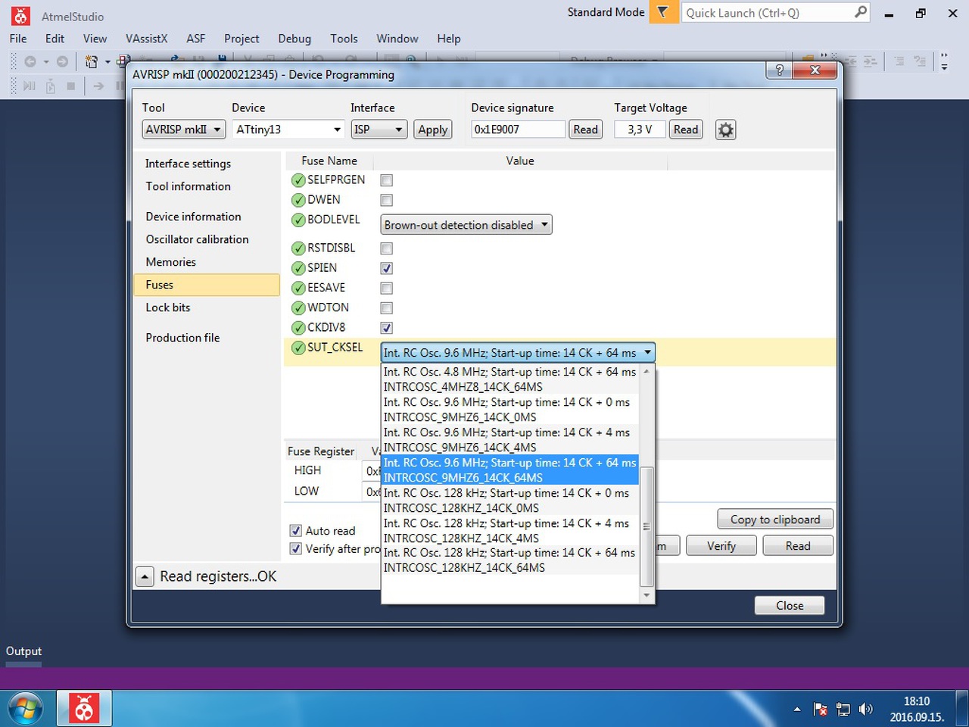
Task: Expand the status panel with the up-arrow icon
Action: coord(145,576)
